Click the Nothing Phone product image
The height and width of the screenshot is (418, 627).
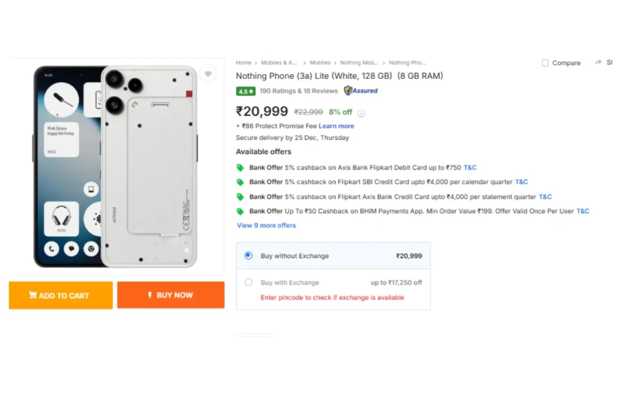click(115, 166)
